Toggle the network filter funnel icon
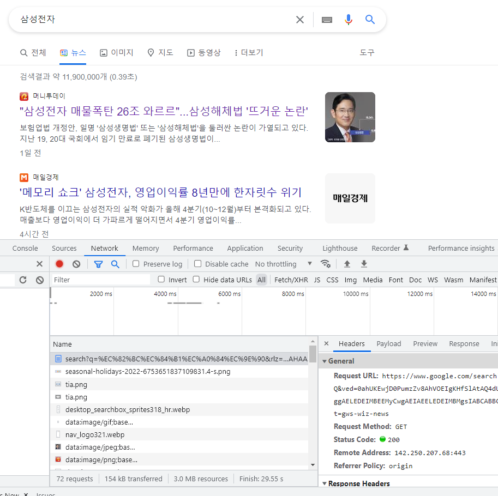This screenshot has width=498, height=496. point(99,264)
